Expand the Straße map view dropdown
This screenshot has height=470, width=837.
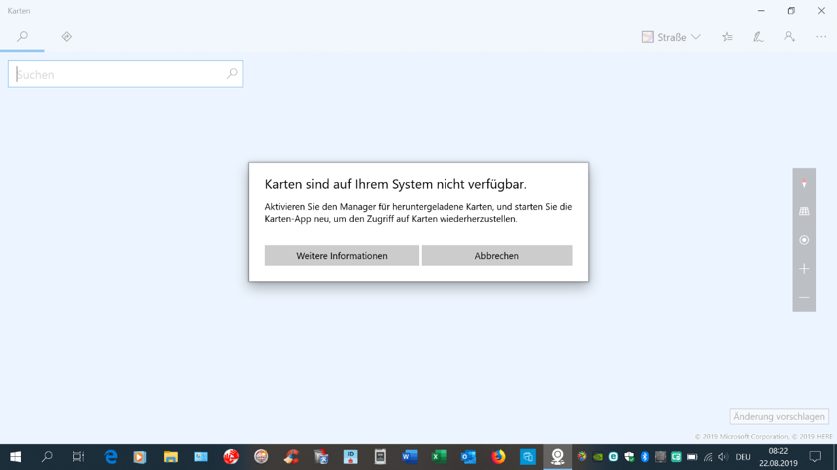[671, 37]
